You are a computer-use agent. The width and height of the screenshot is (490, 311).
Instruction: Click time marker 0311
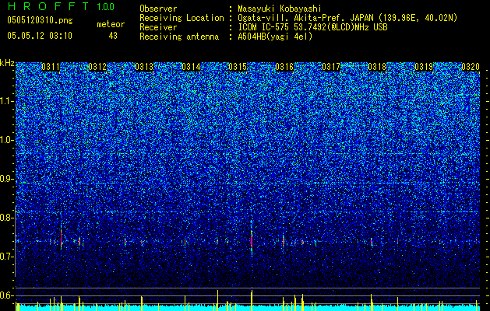click(x=51, y=67)
